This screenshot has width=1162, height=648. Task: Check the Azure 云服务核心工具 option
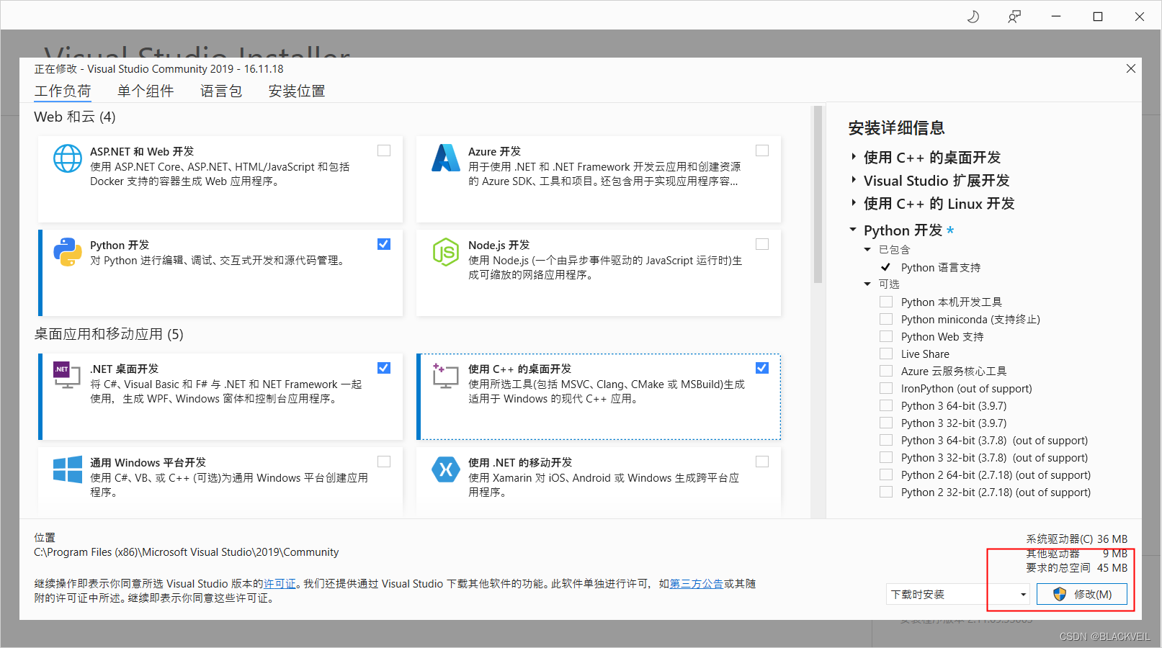(886, 371)
